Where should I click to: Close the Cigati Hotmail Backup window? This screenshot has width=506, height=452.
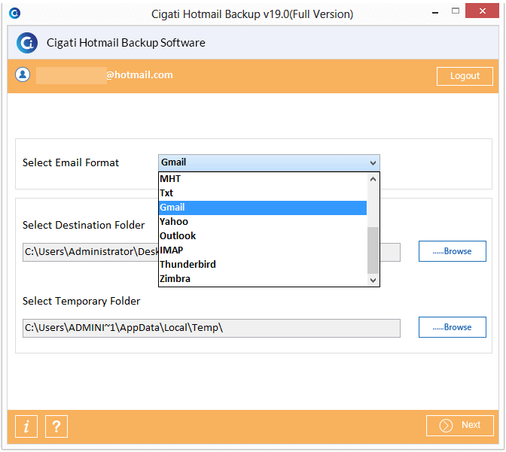click(x=482, y=11)
